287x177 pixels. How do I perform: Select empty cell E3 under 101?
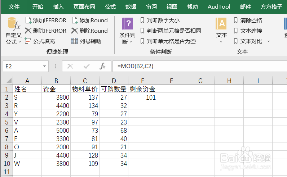(x=142, y=105)
